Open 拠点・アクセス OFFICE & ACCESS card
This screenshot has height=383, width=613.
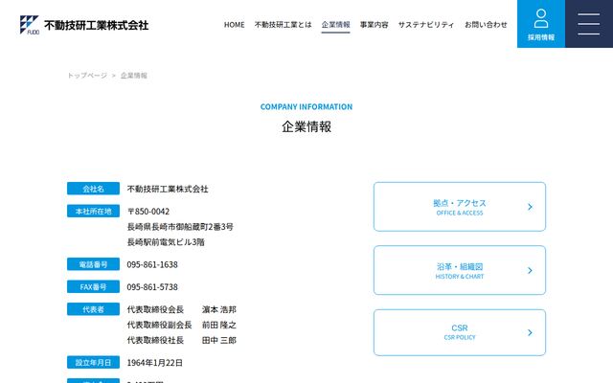click(x=460, y=207)
